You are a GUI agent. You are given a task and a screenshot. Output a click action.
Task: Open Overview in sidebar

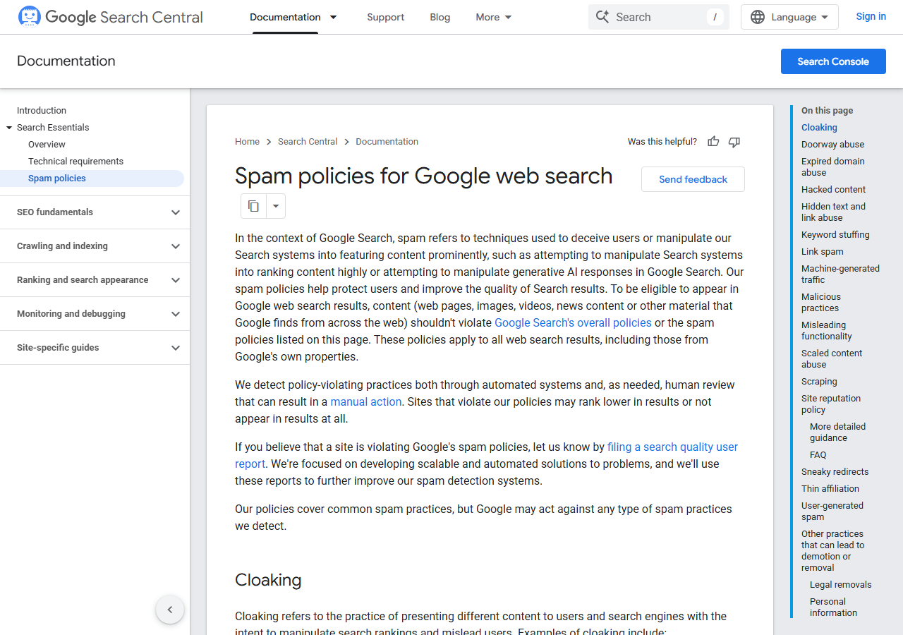pyautogui.click(x=47, y=145)
